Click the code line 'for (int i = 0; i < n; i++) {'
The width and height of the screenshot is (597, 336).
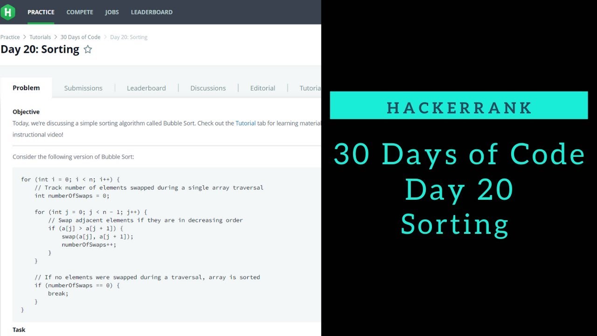70,179
